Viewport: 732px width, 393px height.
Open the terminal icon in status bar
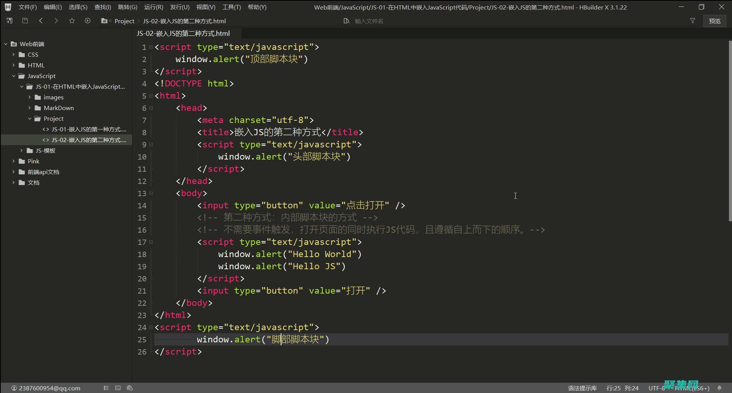(118, 388)
